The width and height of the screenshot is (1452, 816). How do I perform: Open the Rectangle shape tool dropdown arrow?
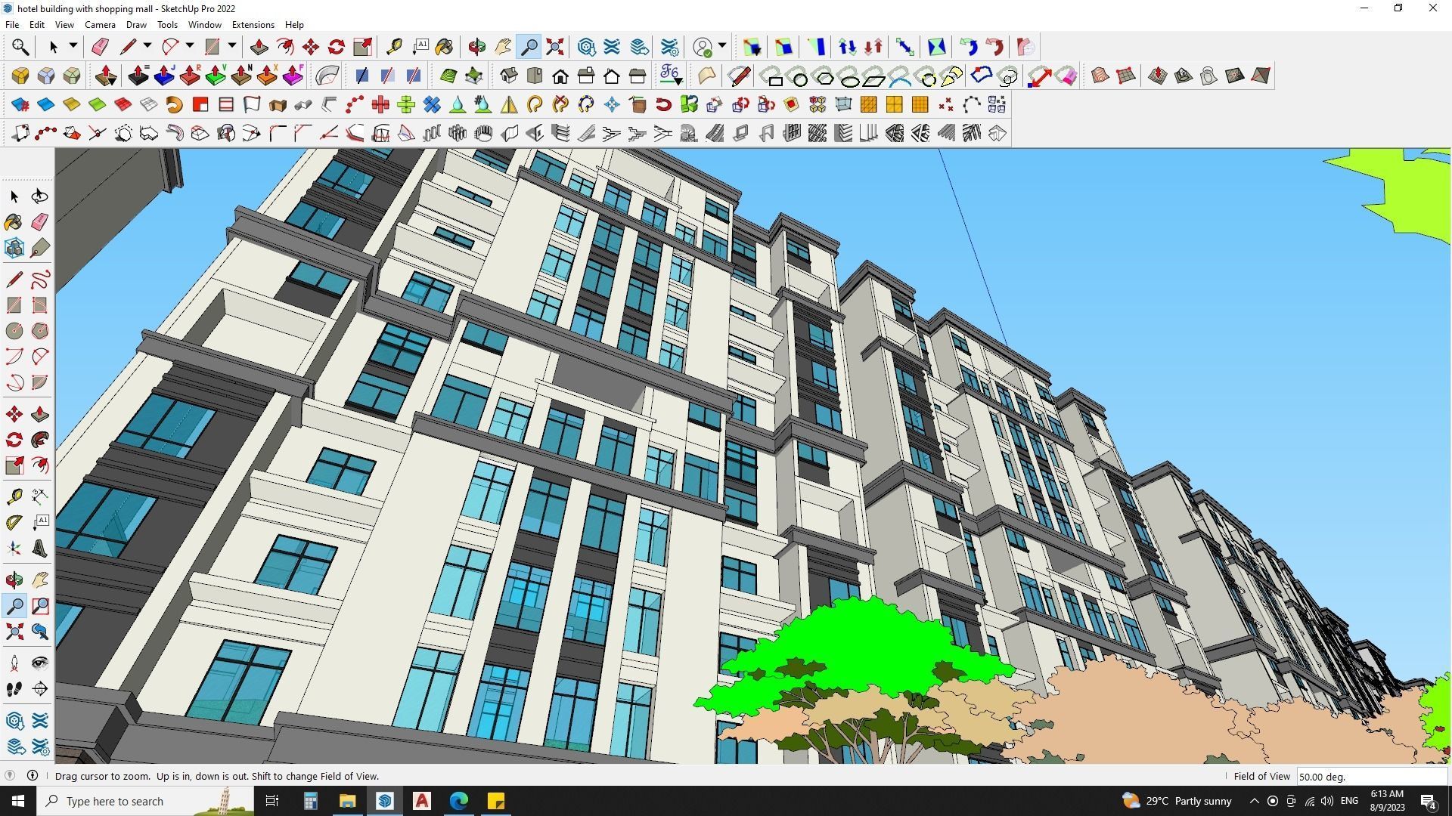[232, 46]
